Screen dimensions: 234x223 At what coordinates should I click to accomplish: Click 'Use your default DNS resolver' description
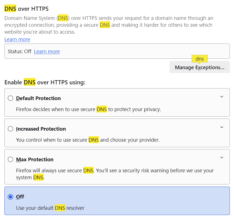click(50, 208)
